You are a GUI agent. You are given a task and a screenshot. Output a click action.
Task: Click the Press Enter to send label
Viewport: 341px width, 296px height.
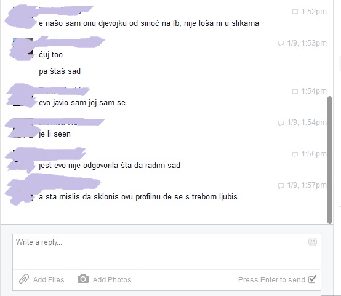[x=272, y=279]
